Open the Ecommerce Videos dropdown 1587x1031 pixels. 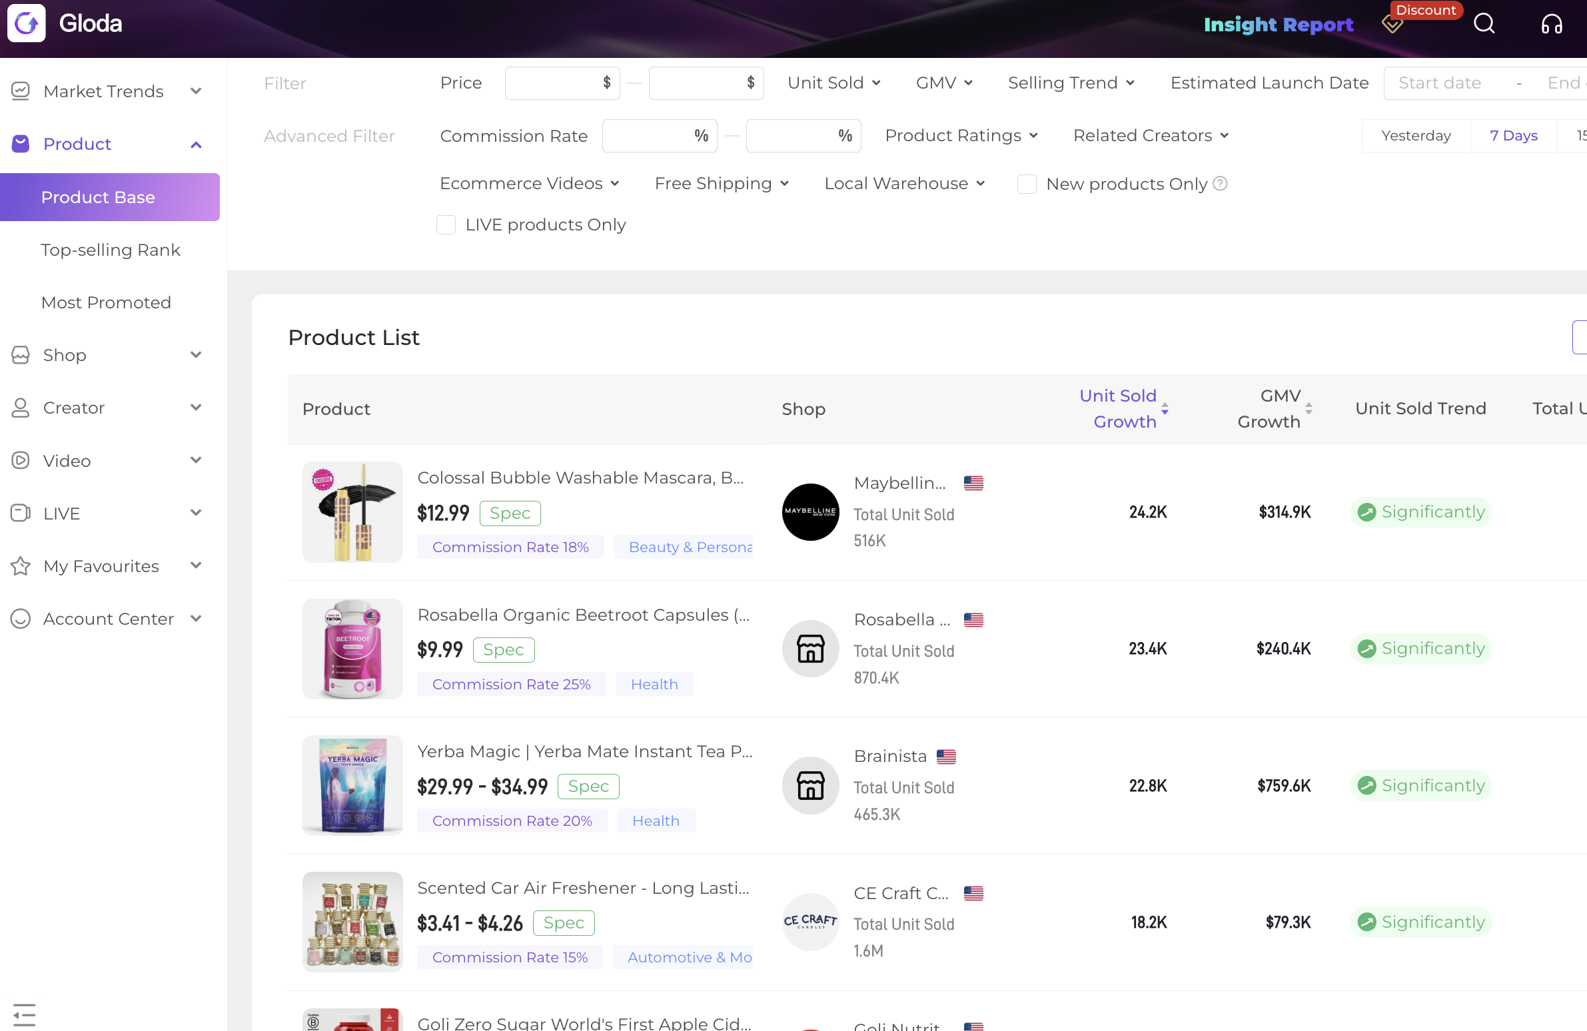[530, 183]
